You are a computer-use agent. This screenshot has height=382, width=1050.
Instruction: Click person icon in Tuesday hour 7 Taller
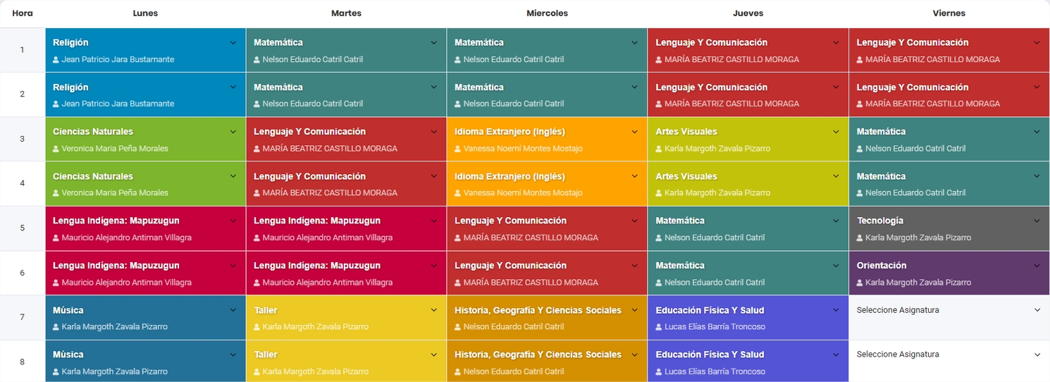(x=257, y=327)
